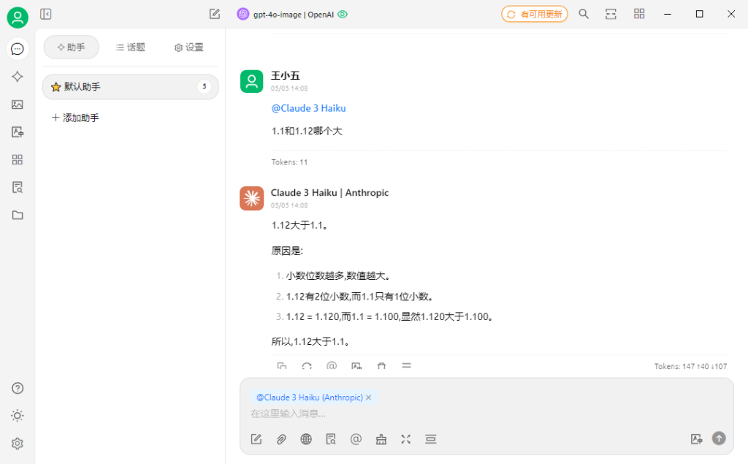Send message with arrow button
Screen dimensions: 748x464
point(719,438)
